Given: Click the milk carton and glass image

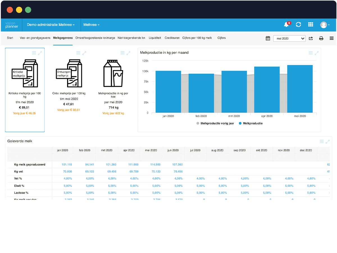Looking at the screenshot, I should pyautogui.click(x=113, y=73).
